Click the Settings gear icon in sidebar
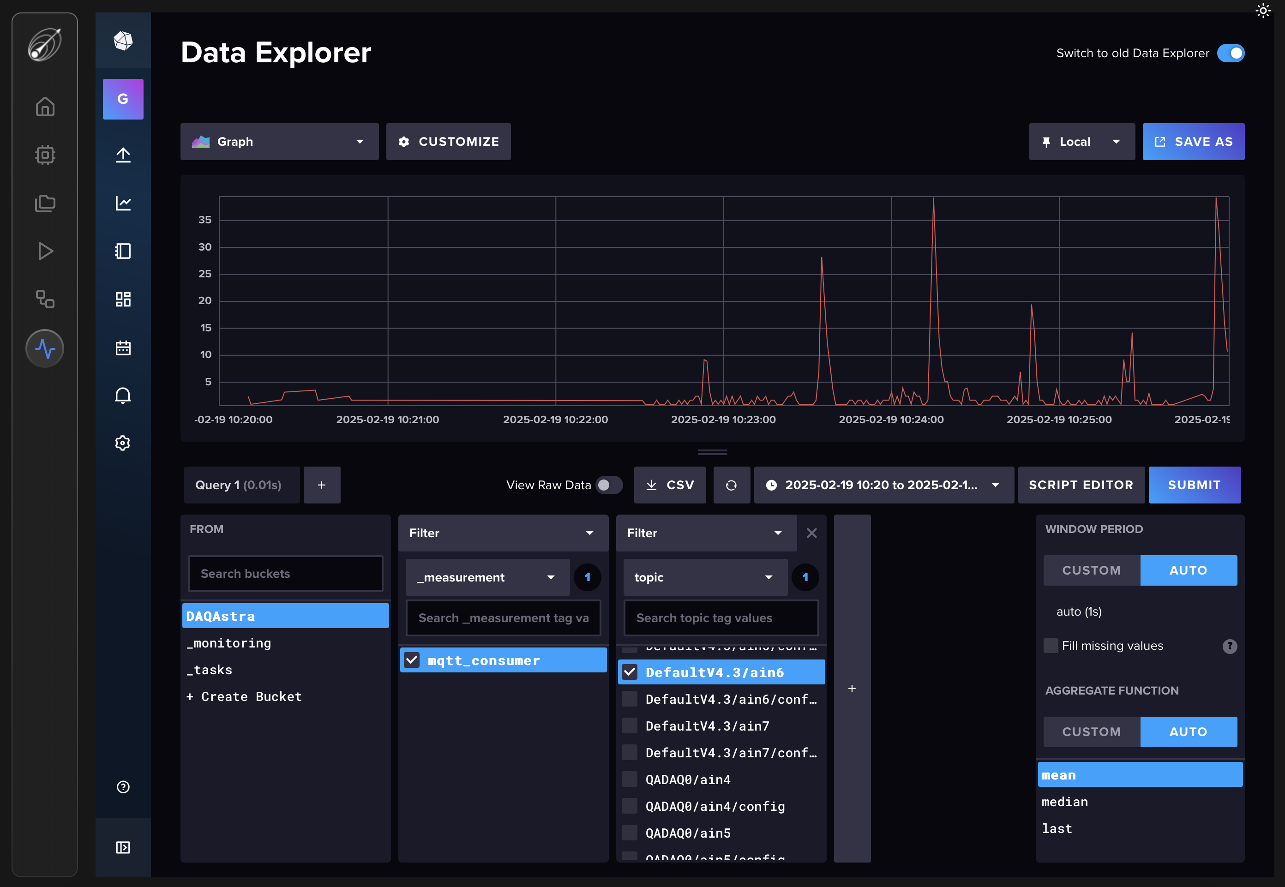 click(x=123, y=443)
